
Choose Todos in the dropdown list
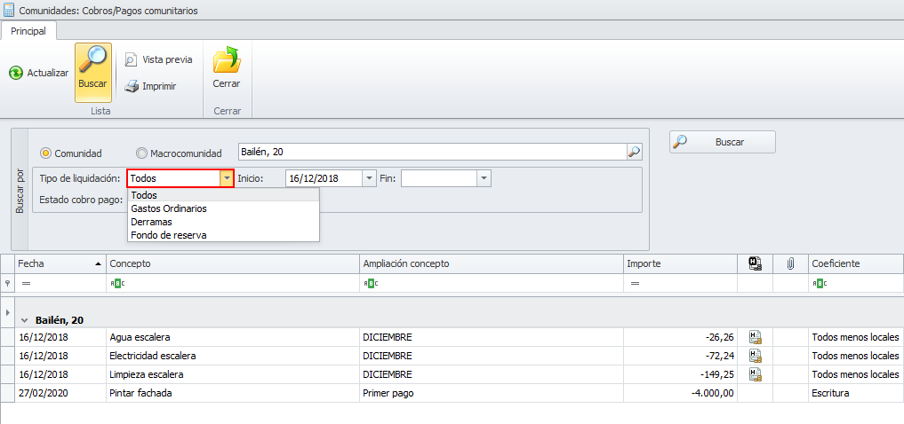pos(223,195)
